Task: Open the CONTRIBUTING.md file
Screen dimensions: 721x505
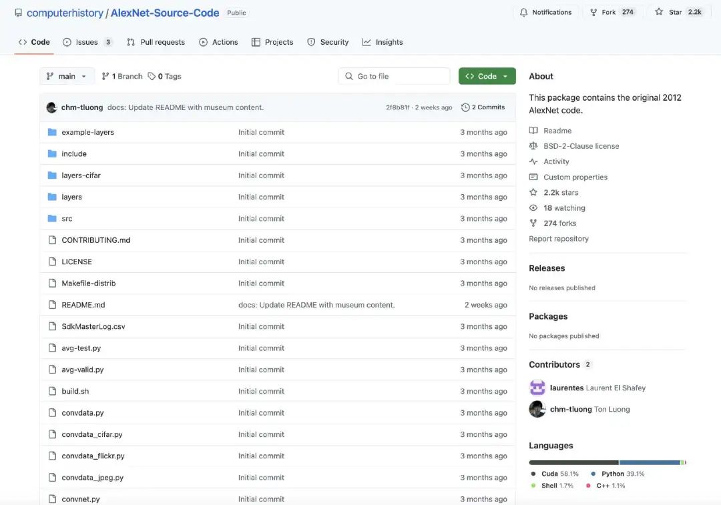Action: click(95, 240)
